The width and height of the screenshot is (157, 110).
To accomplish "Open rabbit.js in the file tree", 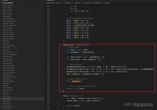I will point(7,83).
